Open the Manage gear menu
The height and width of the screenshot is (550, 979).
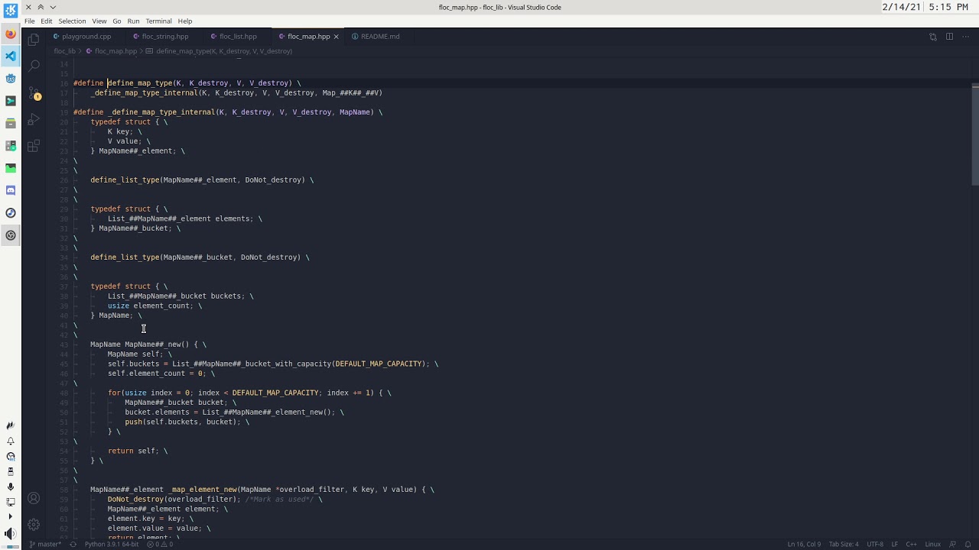(34, 525)
